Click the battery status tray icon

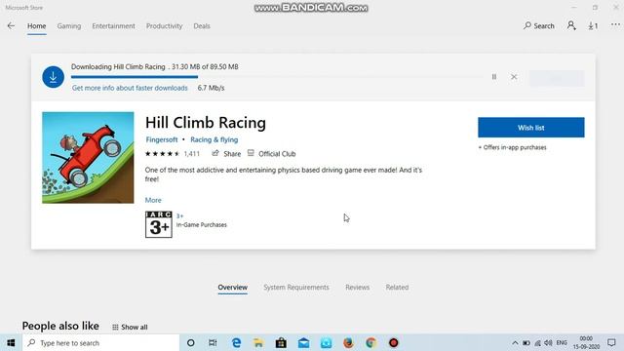click(x=526, y=342)
